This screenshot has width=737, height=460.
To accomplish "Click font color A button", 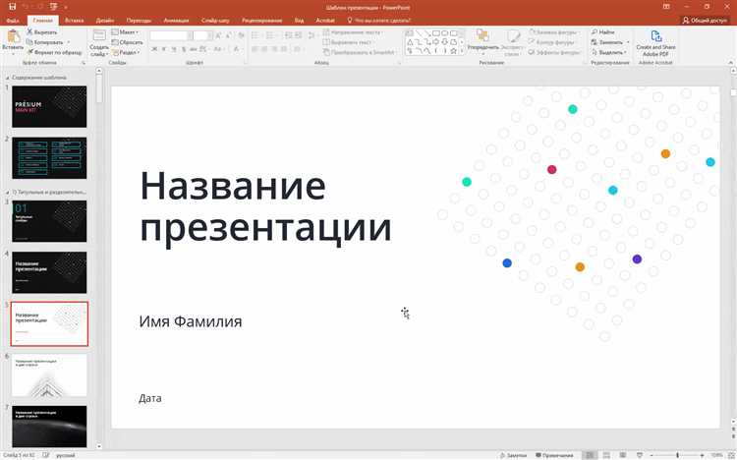I will point(237,49).
